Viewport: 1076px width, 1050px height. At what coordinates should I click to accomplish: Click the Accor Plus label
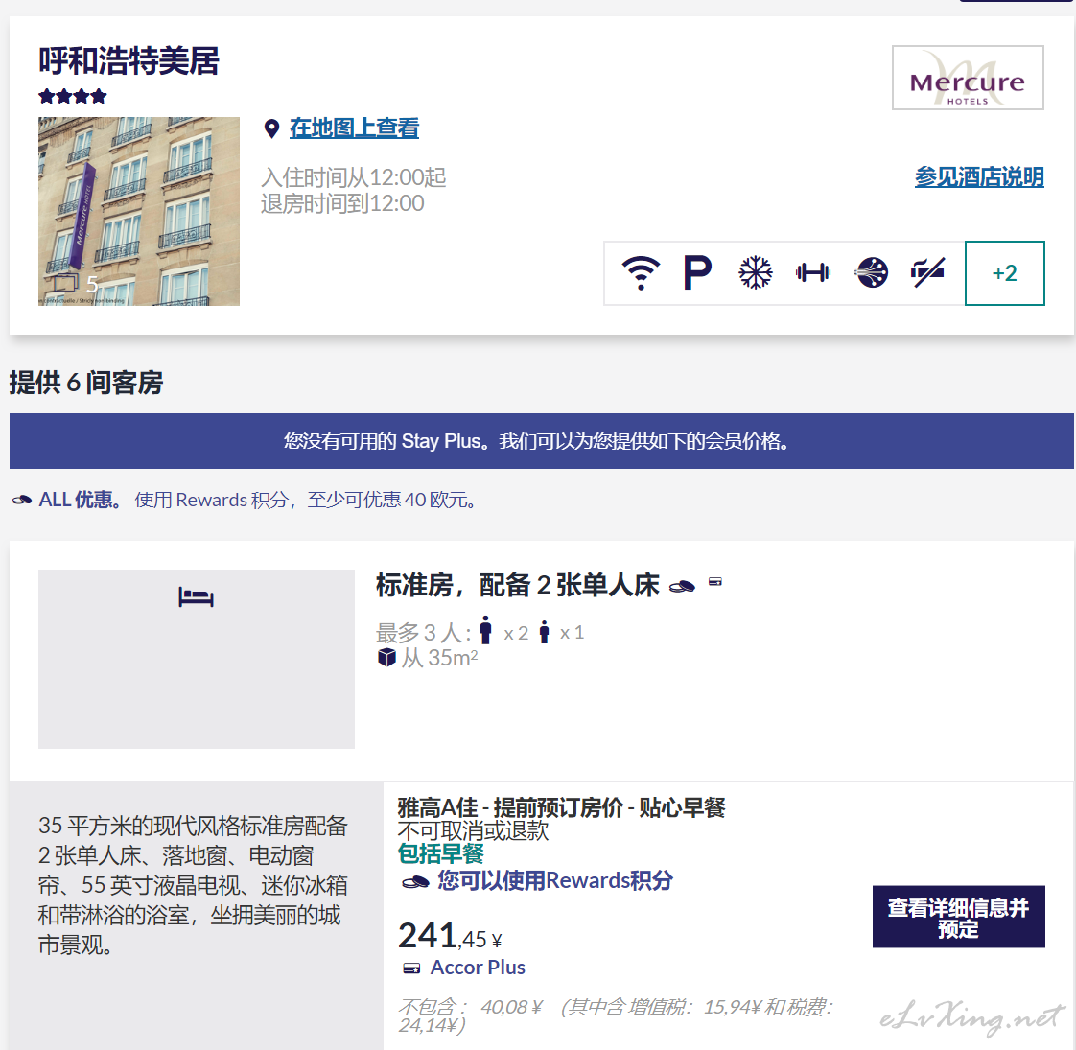click(478, 968)
